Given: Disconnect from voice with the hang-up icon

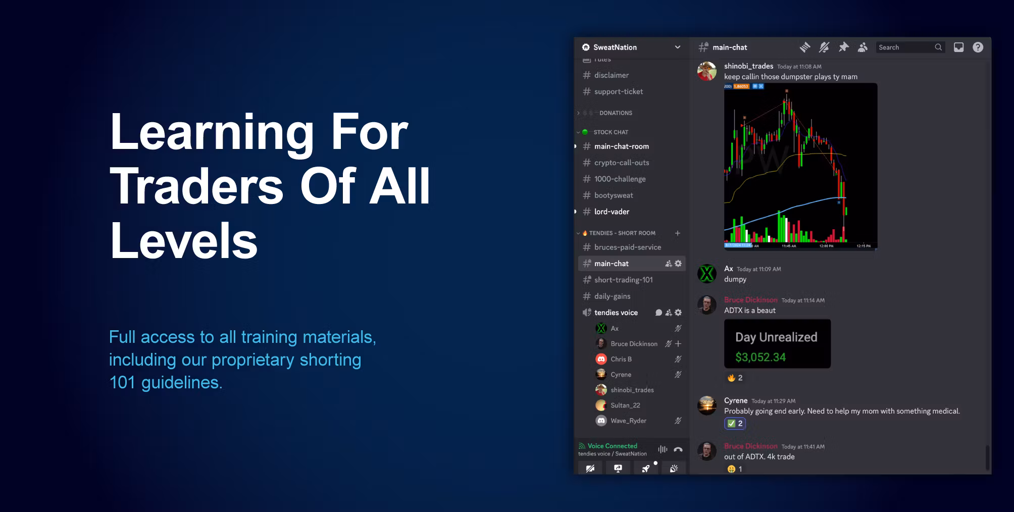Looking at the screenshot, I should (678, 449).
